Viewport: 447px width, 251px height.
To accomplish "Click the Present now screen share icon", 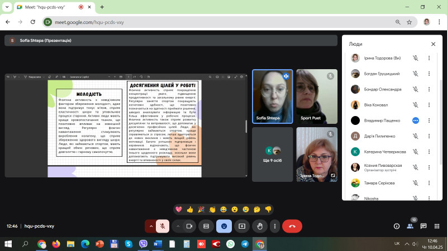I will click(x=242, y=226).
